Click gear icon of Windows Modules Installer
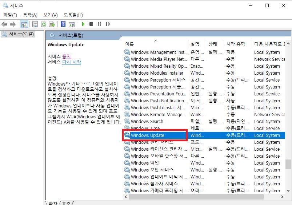The image size is (292, 205). click(127, 73)
